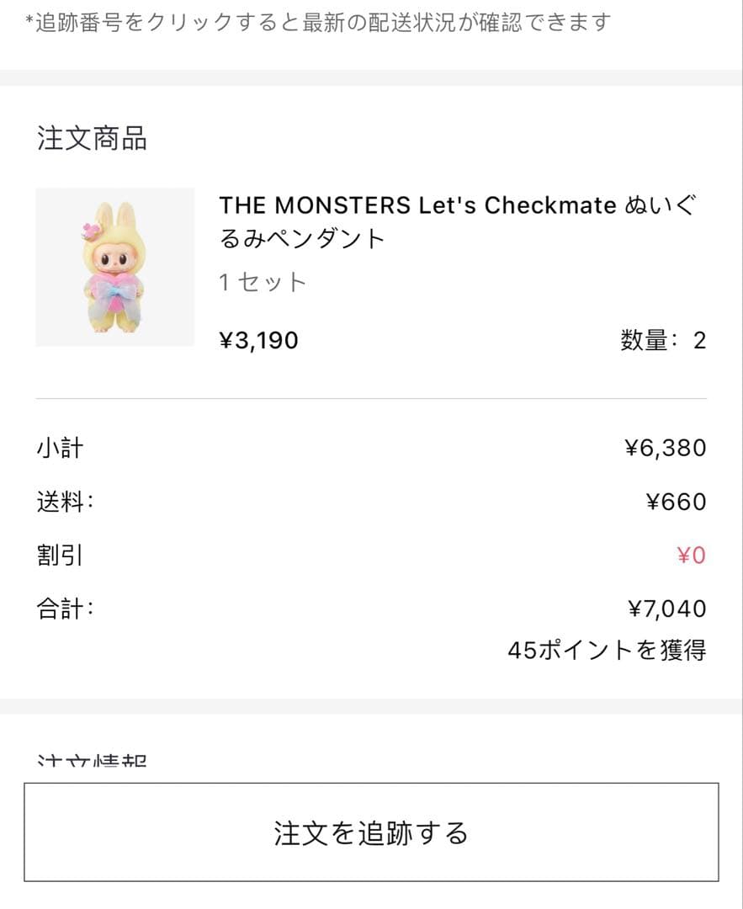The height and width of the screenshot is (909, 743).
Task: Select the 注文商品 section heading
Action: (92, 138)
